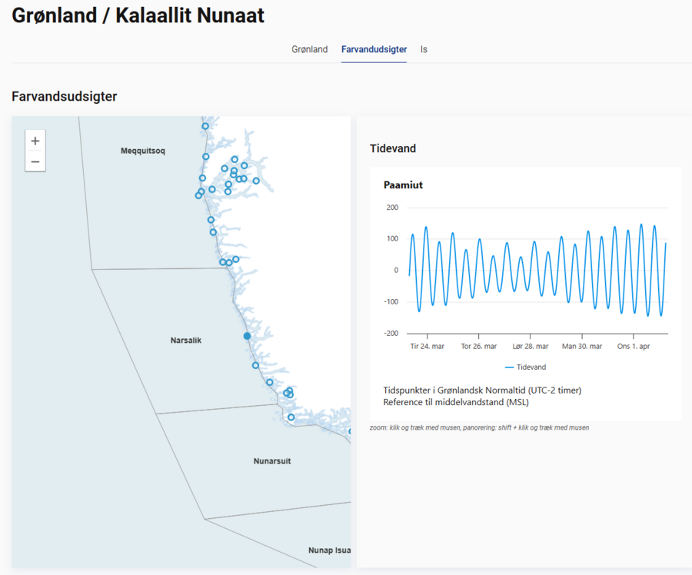Zoom in on the map with plus button
This screenshot has width=692, height=575.
(35, 141)
